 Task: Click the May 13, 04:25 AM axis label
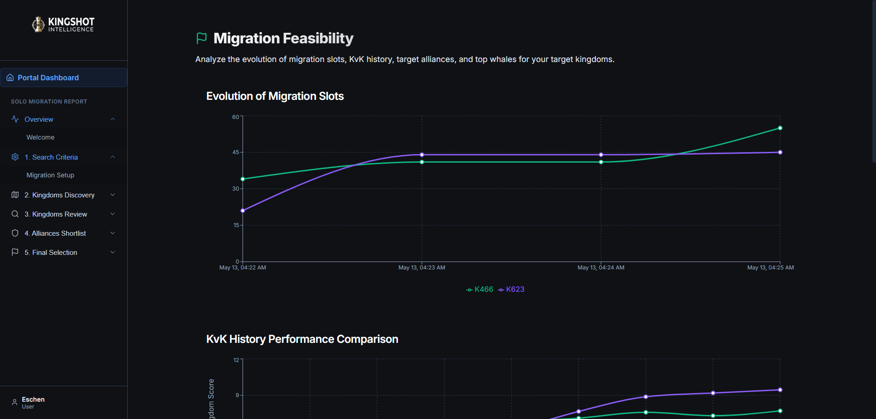click(771, 268)
